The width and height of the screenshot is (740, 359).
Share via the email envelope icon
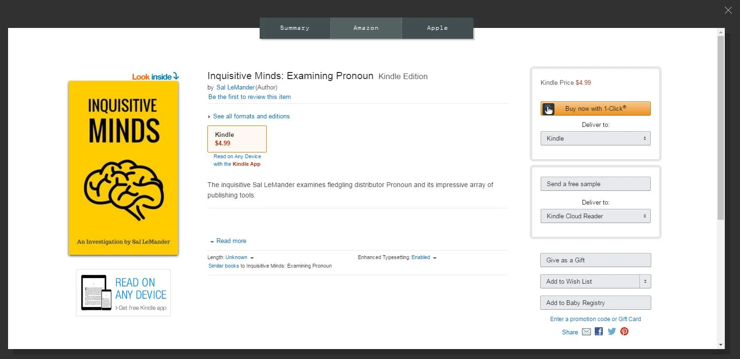(586, 332)
